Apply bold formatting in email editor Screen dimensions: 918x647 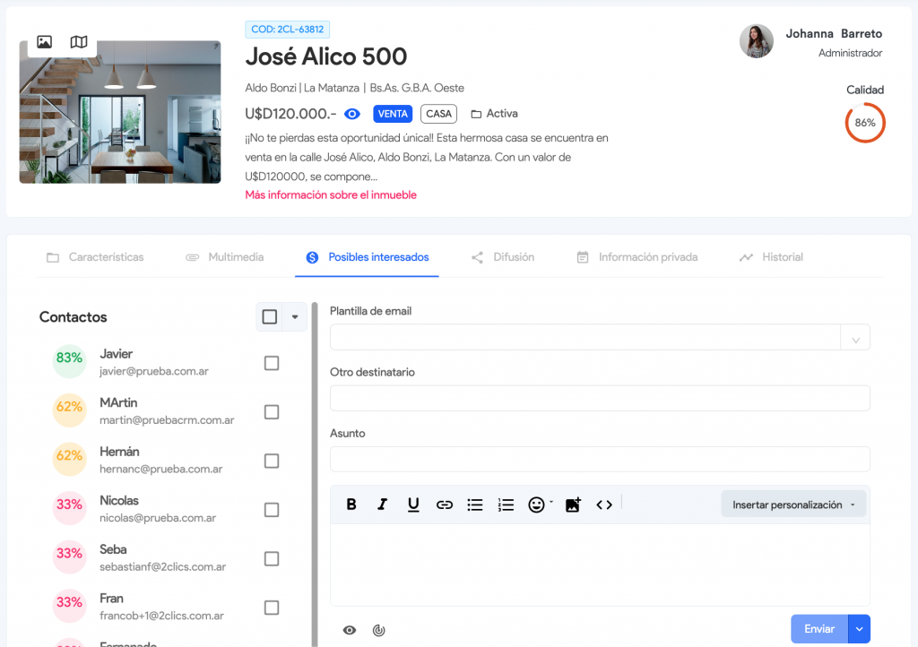(x=351, y=505)
